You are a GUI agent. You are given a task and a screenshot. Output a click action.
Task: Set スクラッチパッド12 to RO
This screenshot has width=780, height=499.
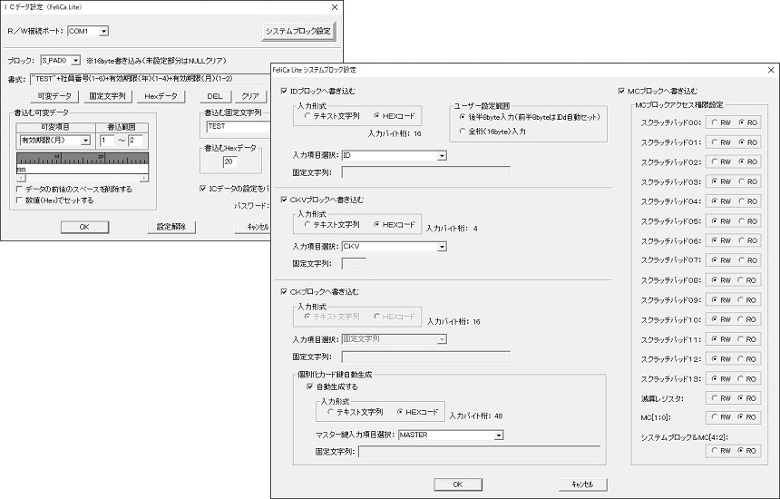click(742, 358)
